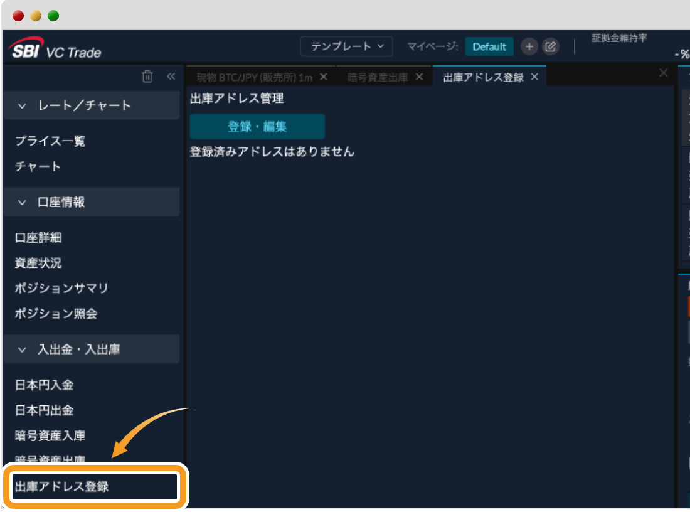Close the panel with the top-right × icon
The height and width of the screenshot is (512, 690).
tap(663, 73)
